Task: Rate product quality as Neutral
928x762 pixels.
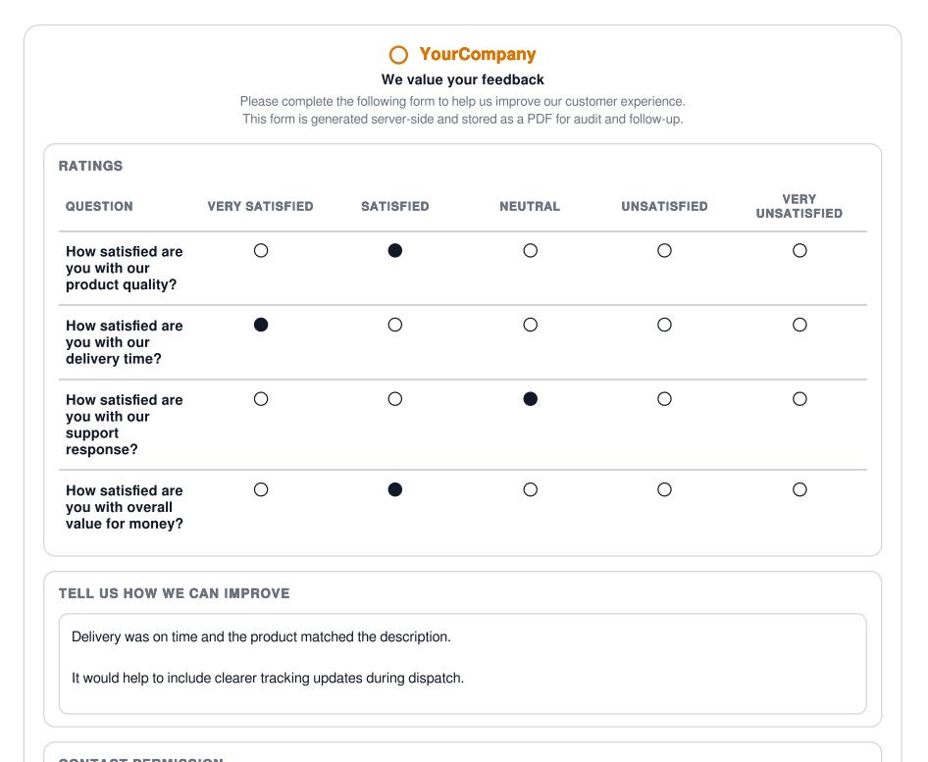Action: pyautogui.click(x=531, y=251)
